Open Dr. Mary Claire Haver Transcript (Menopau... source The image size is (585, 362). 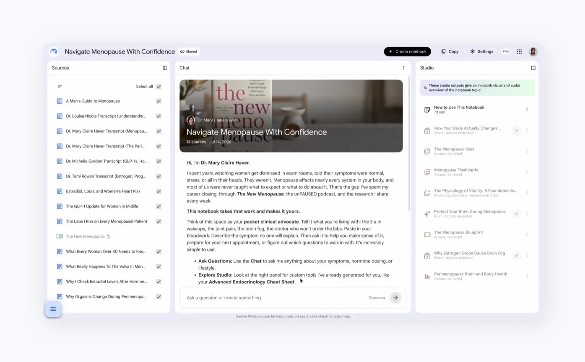click(x=107, y=131)
